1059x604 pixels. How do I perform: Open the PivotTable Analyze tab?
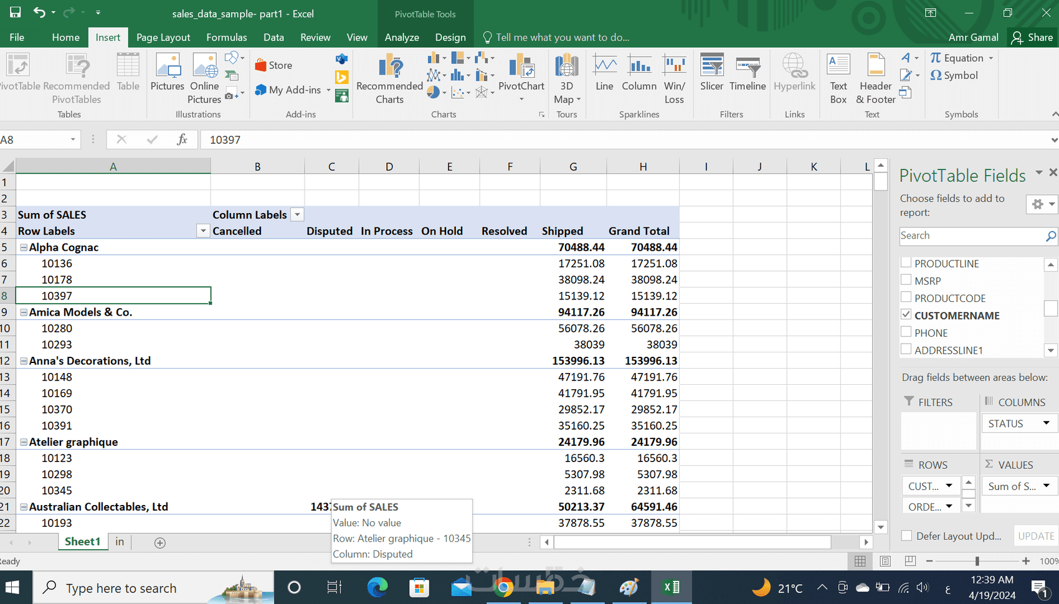(402, 37)
